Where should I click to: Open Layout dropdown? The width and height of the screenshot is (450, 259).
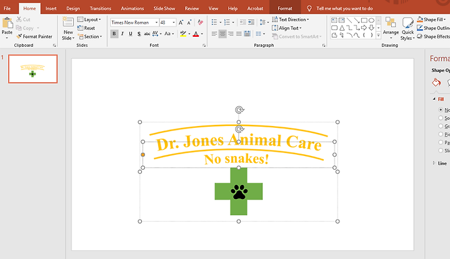click(89, 19)
